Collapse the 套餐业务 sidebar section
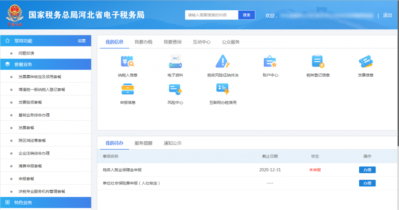This screenshot has width=399, height=210. coord(44,64)
